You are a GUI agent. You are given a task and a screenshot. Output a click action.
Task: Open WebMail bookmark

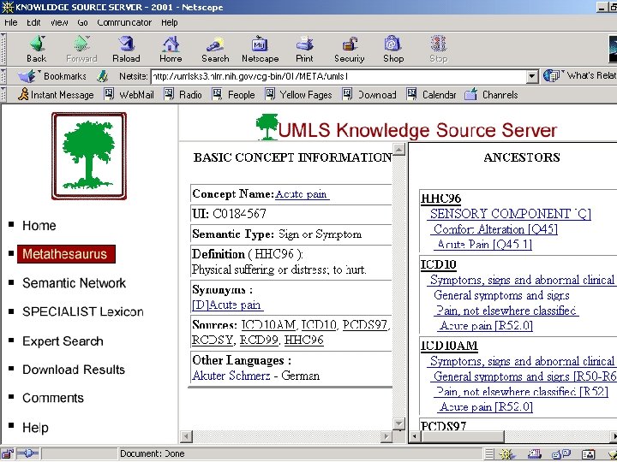[129, 95]
